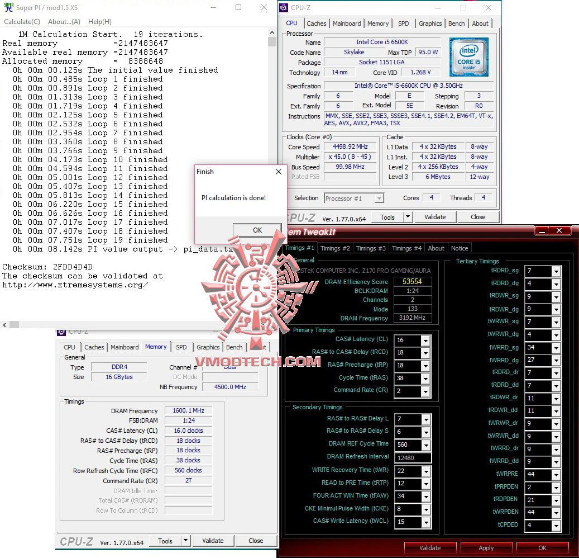This screenshot has height=558, width=579.
Task: Open the SPD tab in lower CPU-Z window
Action: coord(181,347)
